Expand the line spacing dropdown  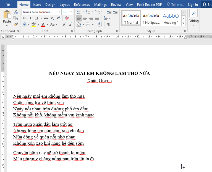(x=109, y=18)
